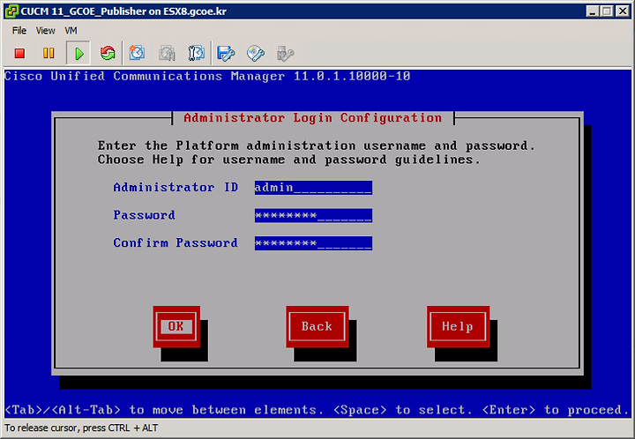Screen dimensions: 635x439
Task: Close the CUCM console window
Action: coord(623,11)
